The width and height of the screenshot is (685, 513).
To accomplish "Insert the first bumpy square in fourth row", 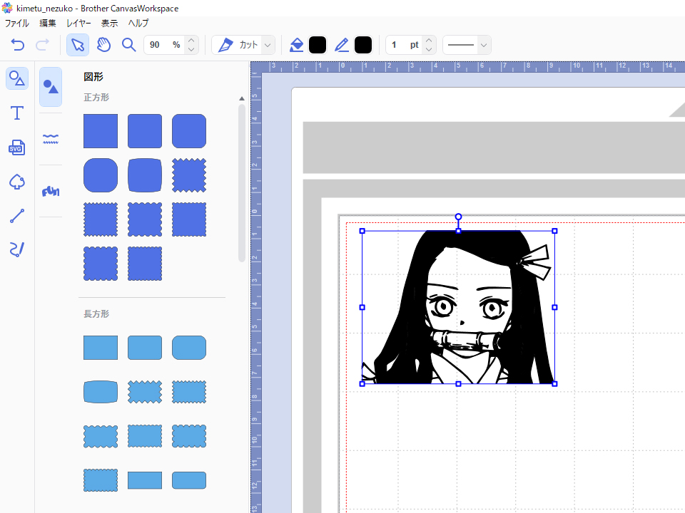I will [101, 264].
